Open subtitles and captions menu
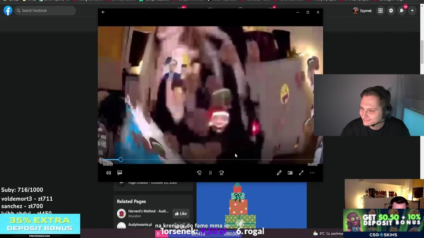This screenshot has width=424, height=238. tap(120, 173)
